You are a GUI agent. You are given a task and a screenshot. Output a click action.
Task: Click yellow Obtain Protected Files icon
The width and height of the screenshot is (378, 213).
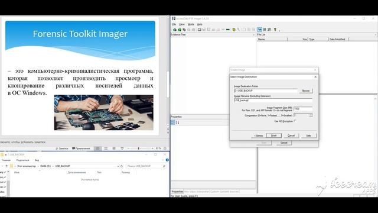point(234,30)
